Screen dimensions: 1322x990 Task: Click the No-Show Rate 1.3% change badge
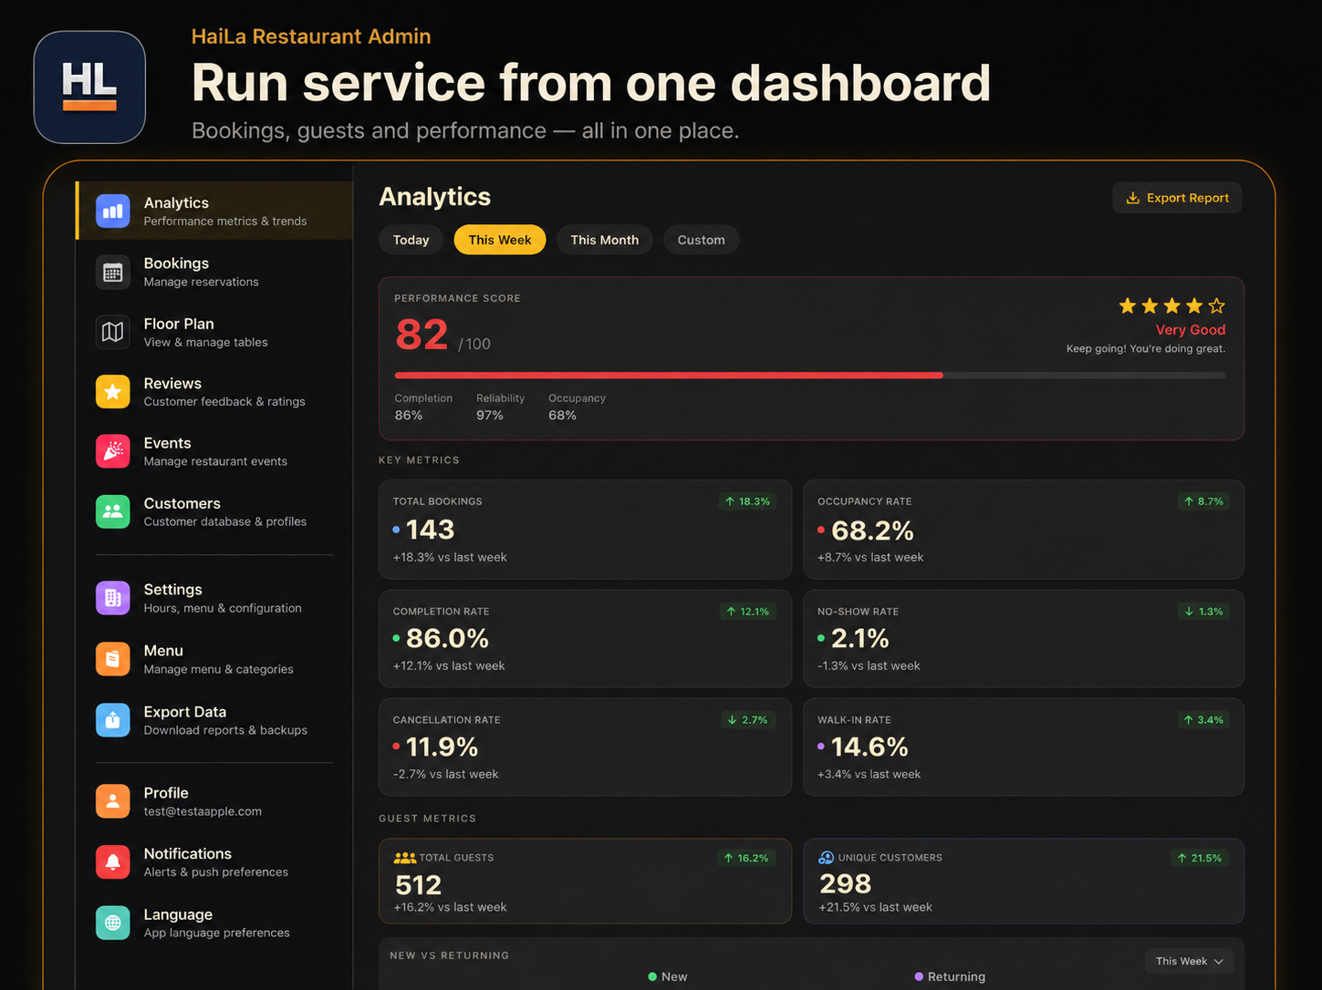[1203, 612]
